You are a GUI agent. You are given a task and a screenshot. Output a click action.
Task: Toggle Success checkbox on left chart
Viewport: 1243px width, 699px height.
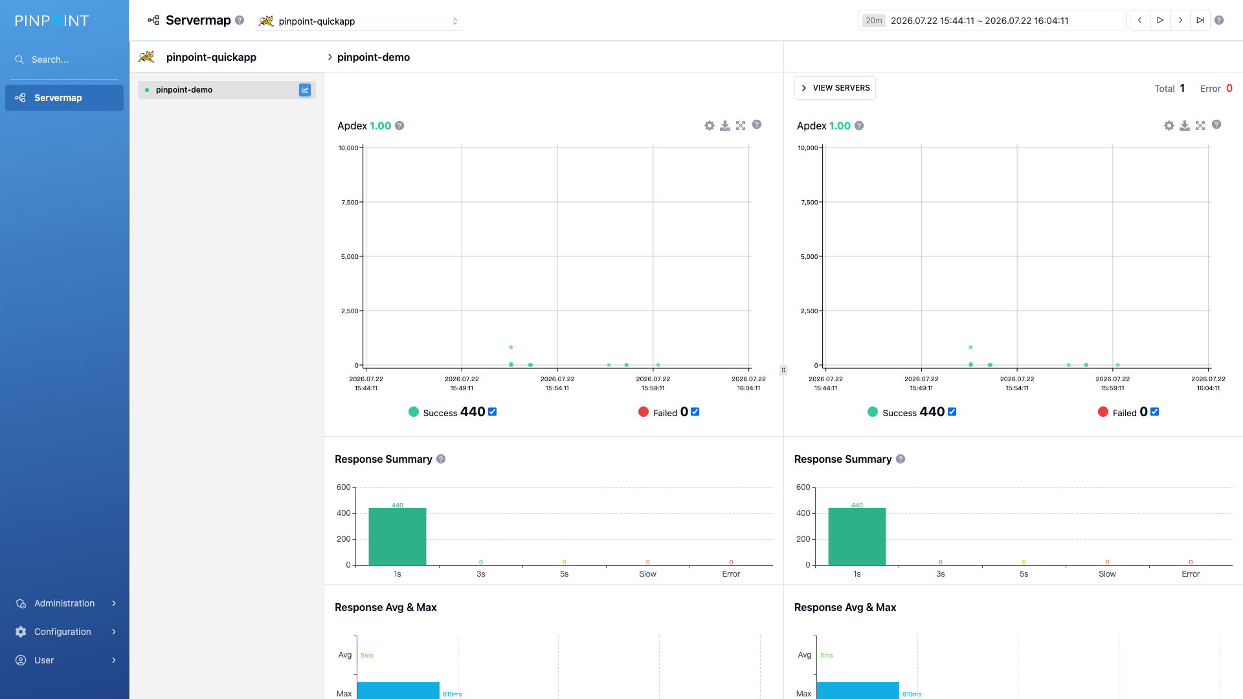pos(493,412)
